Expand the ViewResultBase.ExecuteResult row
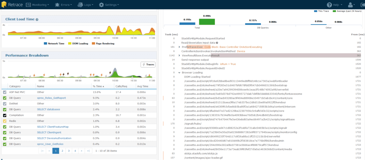The width and height of the screenshot is (365, 160). [179, 55]
